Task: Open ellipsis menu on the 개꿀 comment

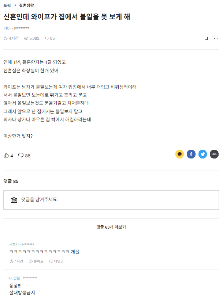Action: click(210, 262)
